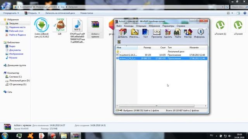Screen dimensions: 248x139
Task: Select the uTorrent (1) file icon
Action: click(220, 27)
